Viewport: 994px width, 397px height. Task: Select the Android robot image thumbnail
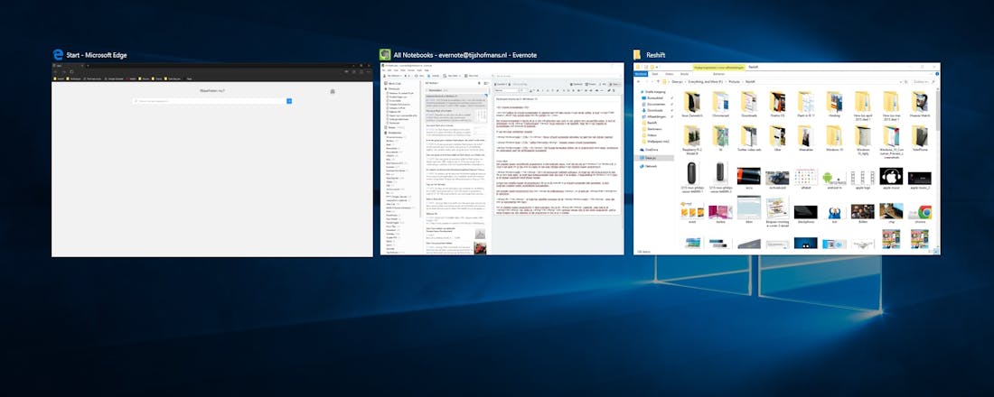coord(834,178)
